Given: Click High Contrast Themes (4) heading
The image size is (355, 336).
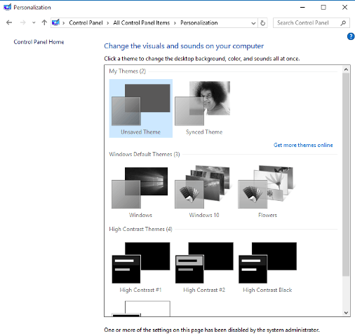Looking at the screenshot, I should (x=140, y=230).
